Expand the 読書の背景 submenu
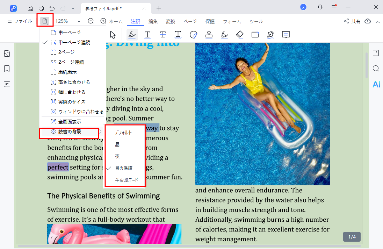Image resolution: width=383 pixels, height=249 pixels. pyautogui.click(x=70, y=131)
